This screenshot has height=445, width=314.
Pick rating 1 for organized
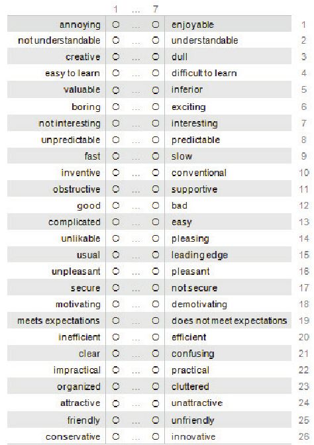[115, 387]
